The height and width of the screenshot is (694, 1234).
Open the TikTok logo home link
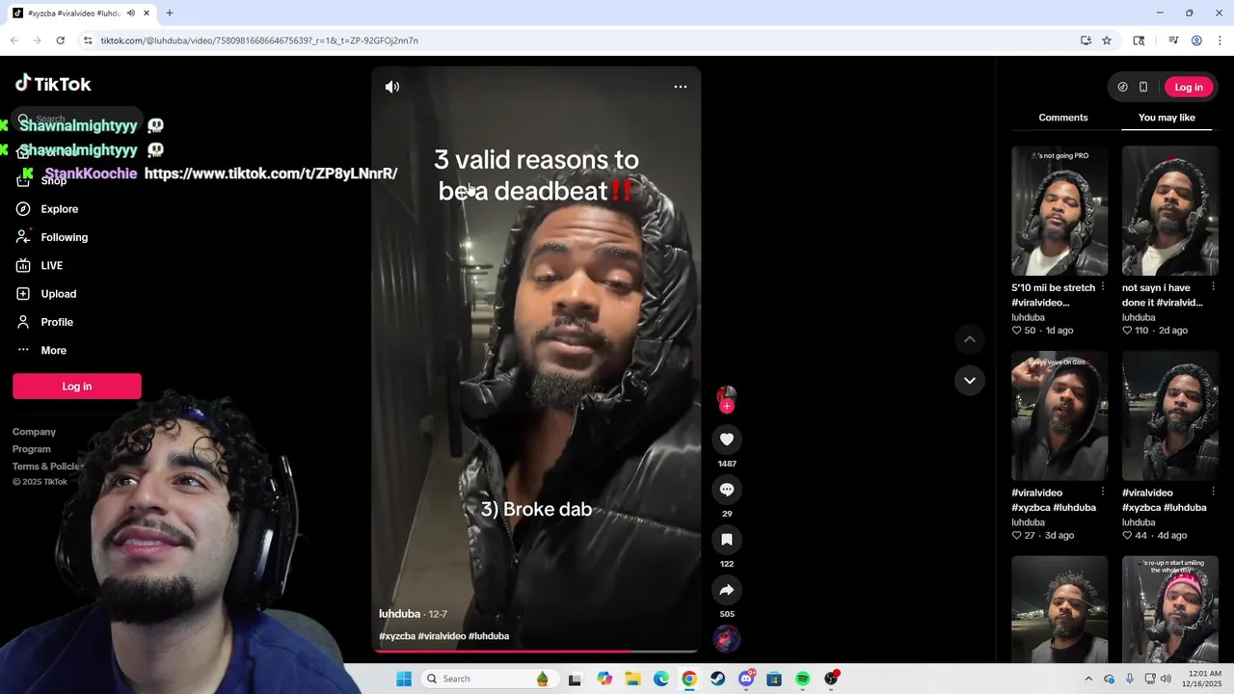53,84
